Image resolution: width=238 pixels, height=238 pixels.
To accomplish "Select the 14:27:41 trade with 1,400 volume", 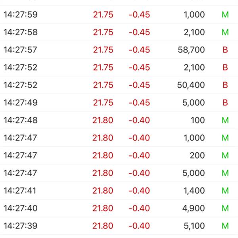I will [119, 190].
